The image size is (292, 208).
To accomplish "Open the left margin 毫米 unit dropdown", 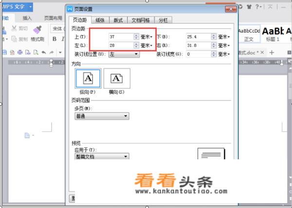I will 146,45.
